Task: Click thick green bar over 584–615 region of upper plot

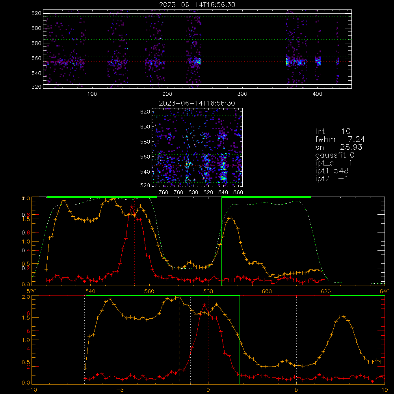Action: (266, 197)
